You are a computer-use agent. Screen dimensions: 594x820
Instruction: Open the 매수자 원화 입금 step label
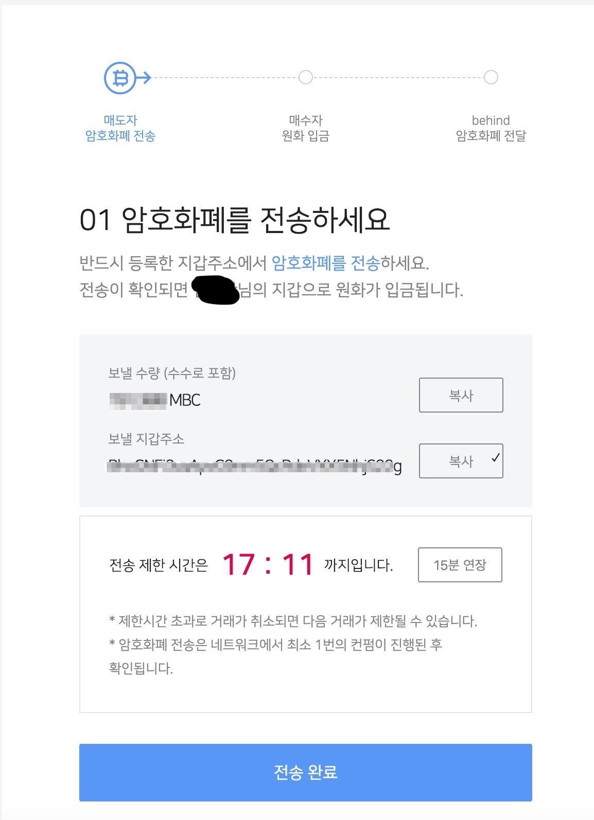click(306, 128)
